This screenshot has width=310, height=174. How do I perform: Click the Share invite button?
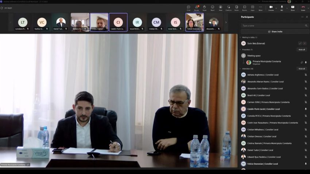click(275, 32)
